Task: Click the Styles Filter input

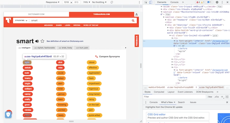Action: tap(174, 97)
